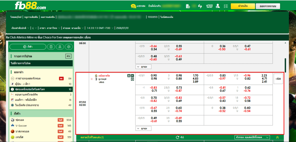The width and height of the screenshot is (296, 142).
Task: Select draw odds 3.89 in full-time 1X2
Action: [x=196, y=82]
